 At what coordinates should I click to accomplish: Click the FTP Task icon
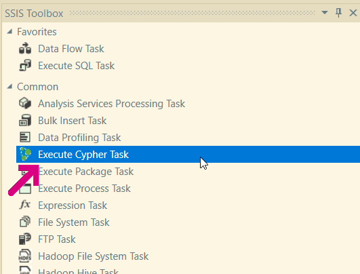[25, 239]
